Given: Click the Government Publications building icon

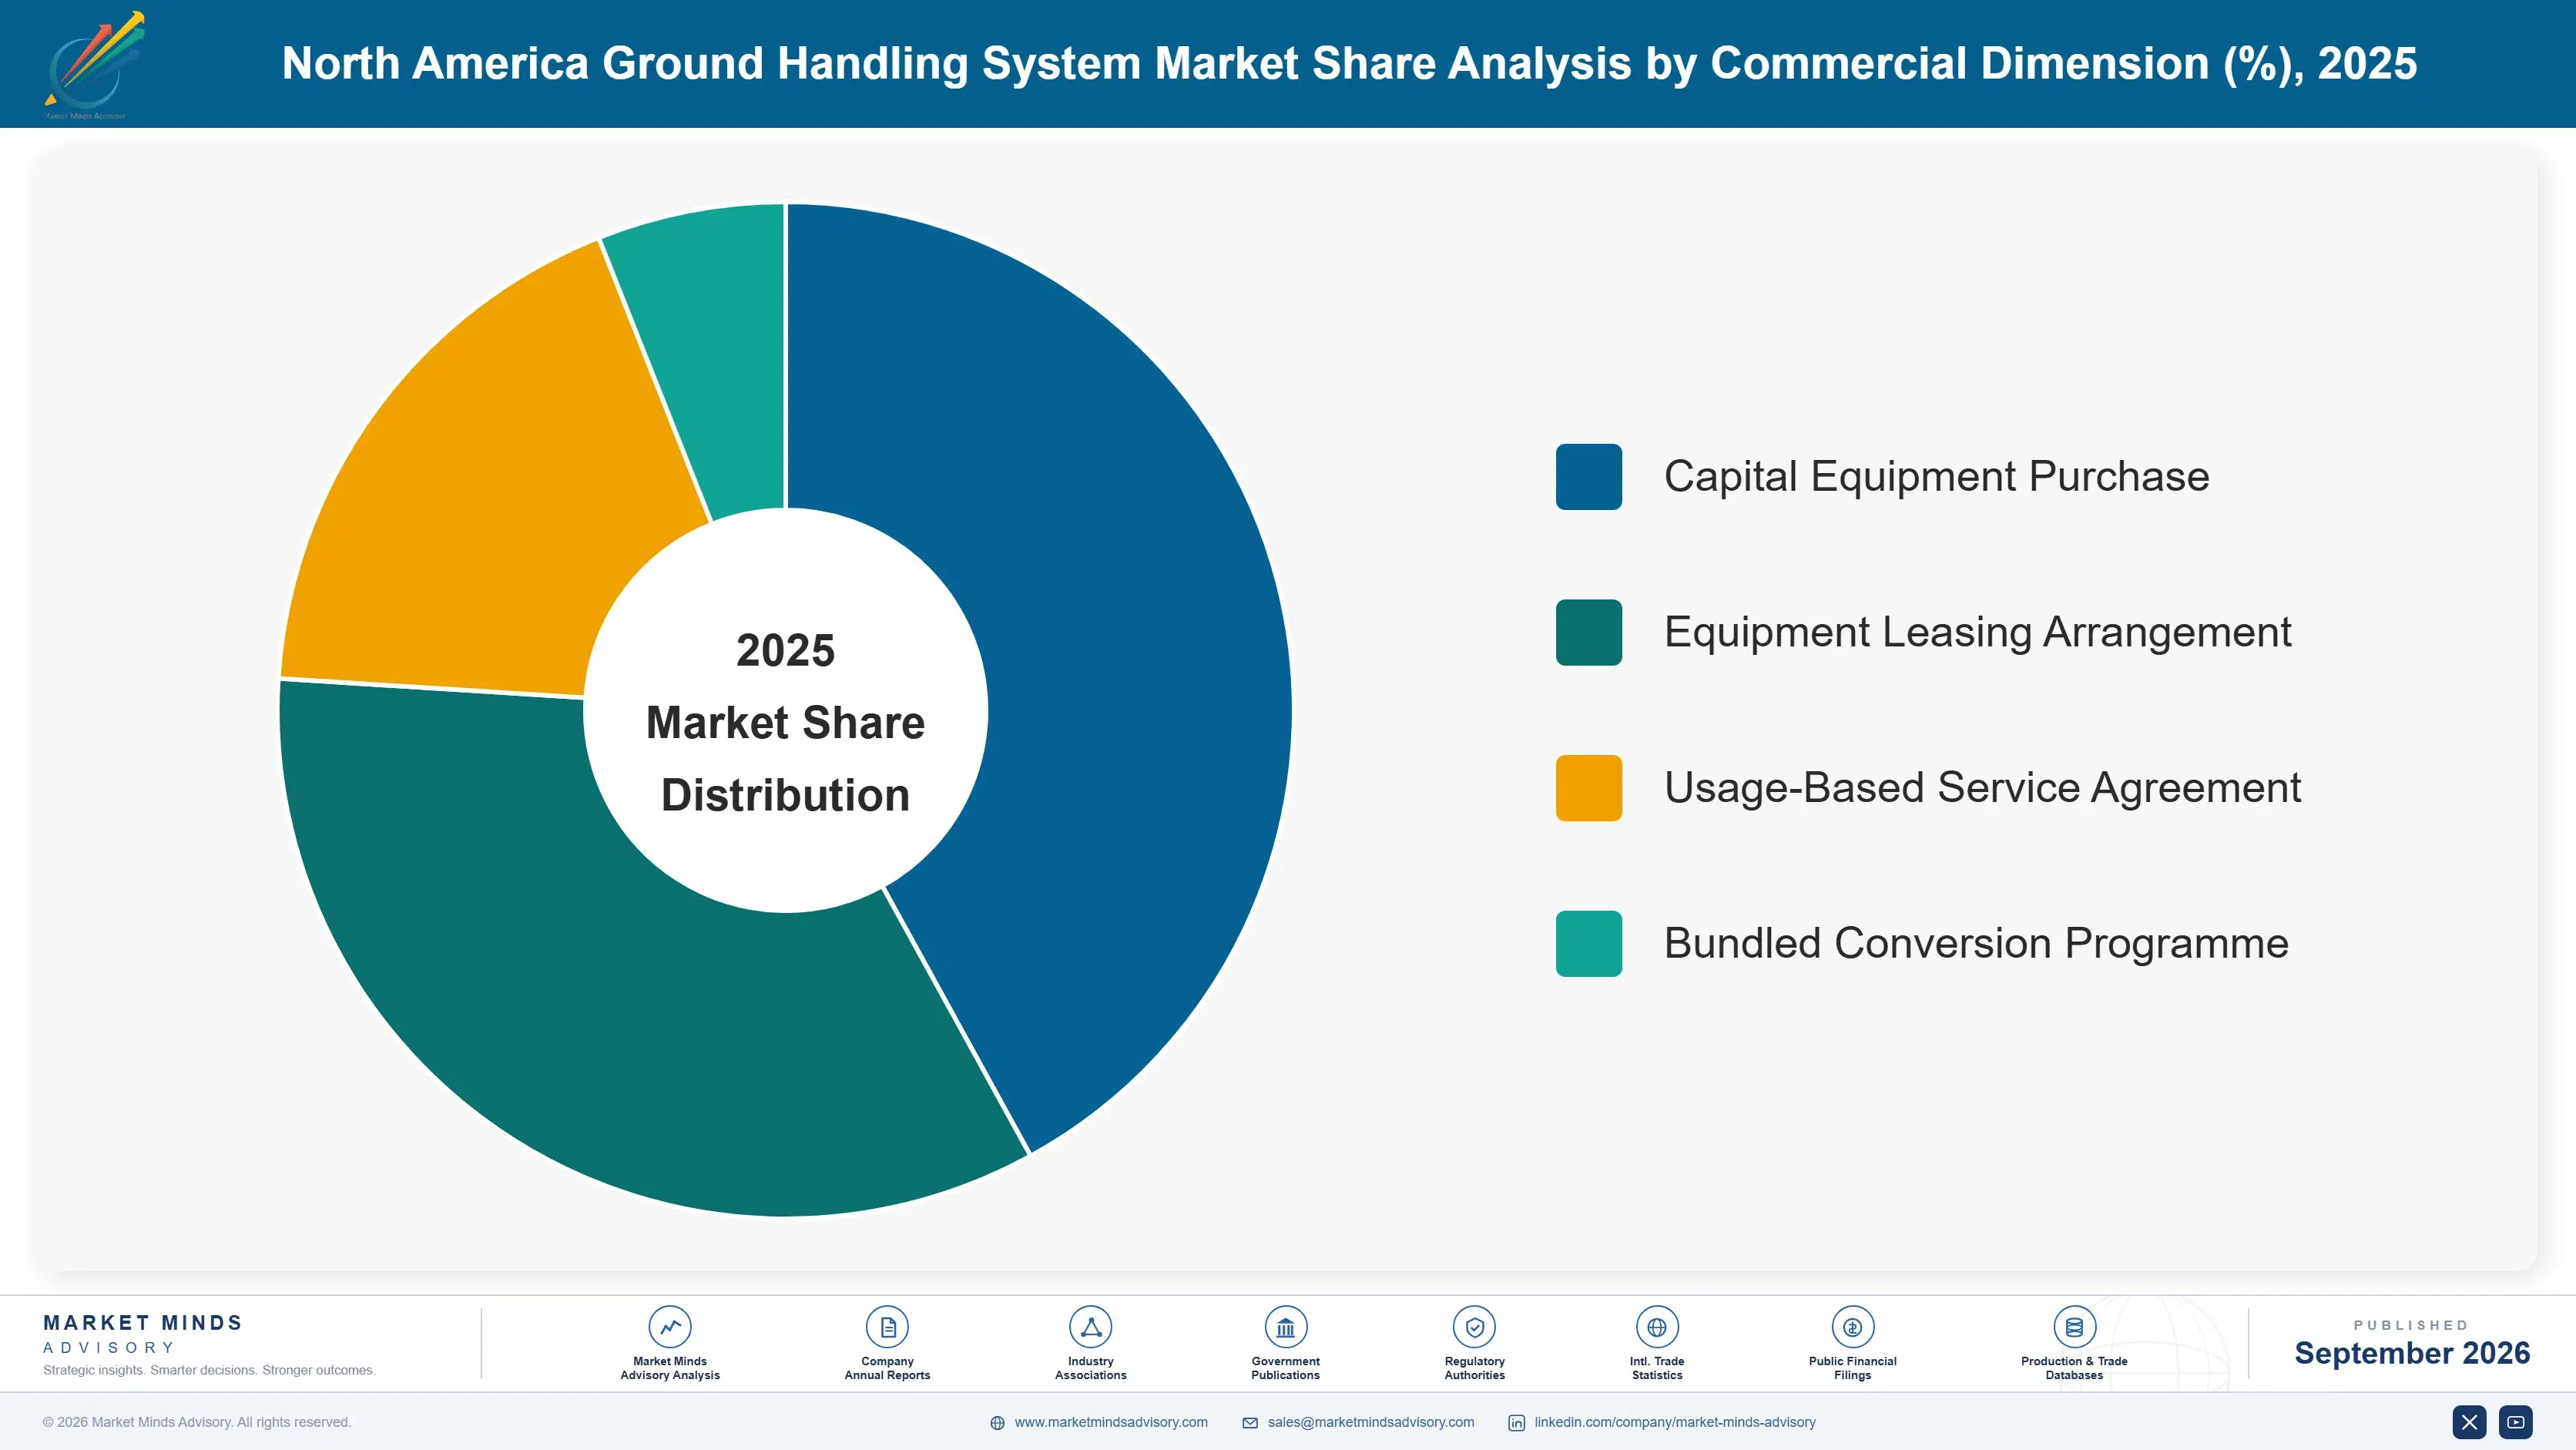Looking at the screenshot, I should (1285, 1327).
